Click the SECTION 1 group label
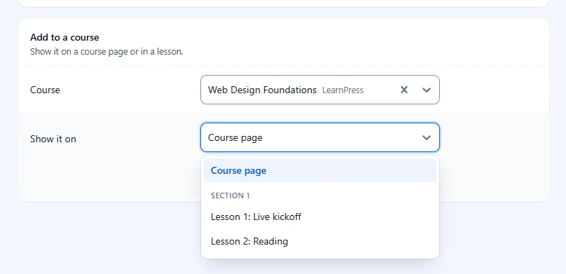The width and height of the screenshot is (566, 274). click(x=230, y=196)
